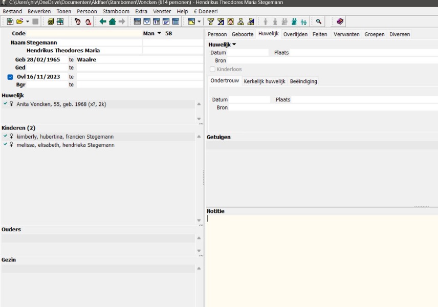Image resolution: width=438 pixels, height=307 pixels.
Task: Click the new file icon in toolbar
Action: coord(10,21)
